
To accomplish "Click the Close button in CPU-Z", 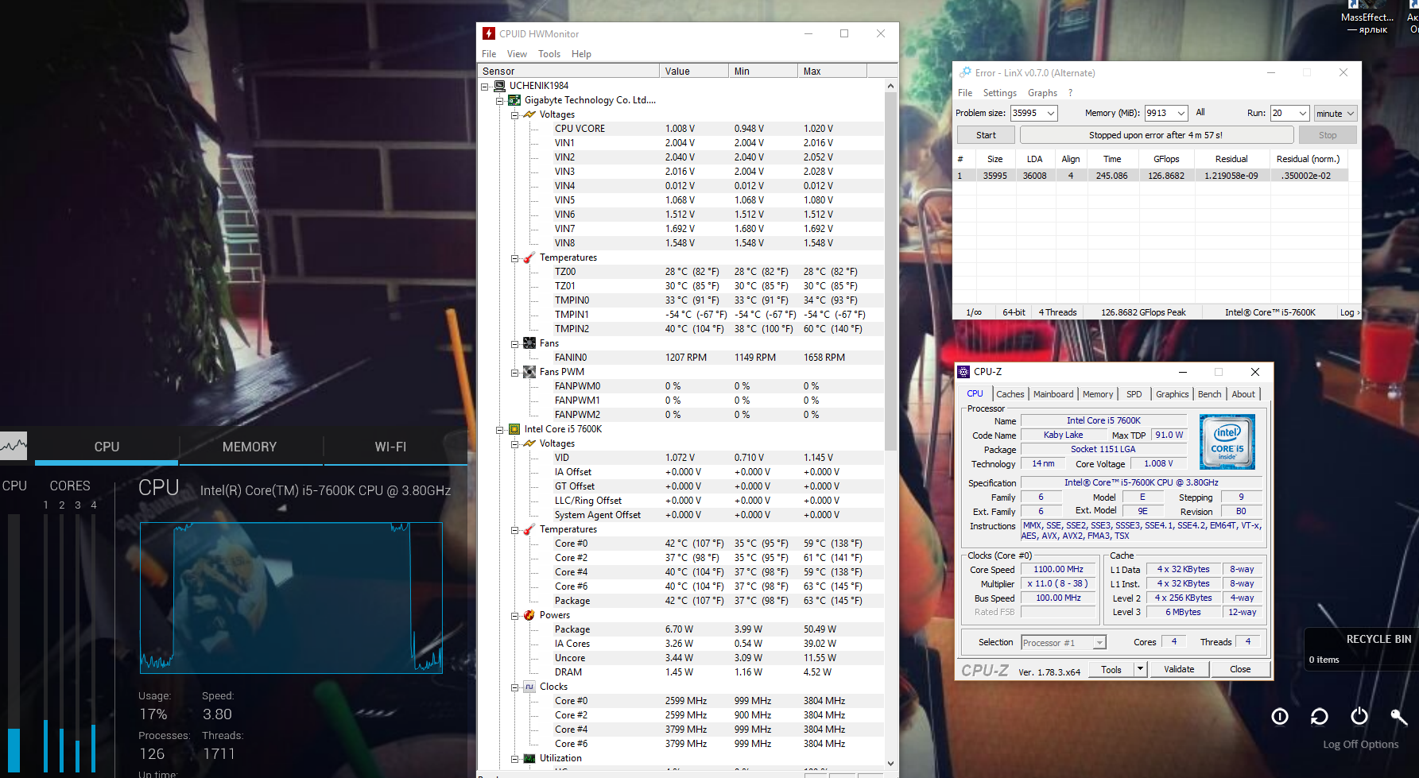I will [1240, 669].
